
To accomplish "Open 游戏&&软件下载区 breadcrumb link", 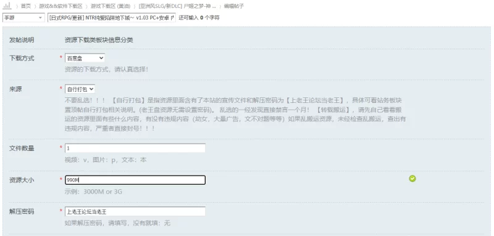I will click(61, 6).
